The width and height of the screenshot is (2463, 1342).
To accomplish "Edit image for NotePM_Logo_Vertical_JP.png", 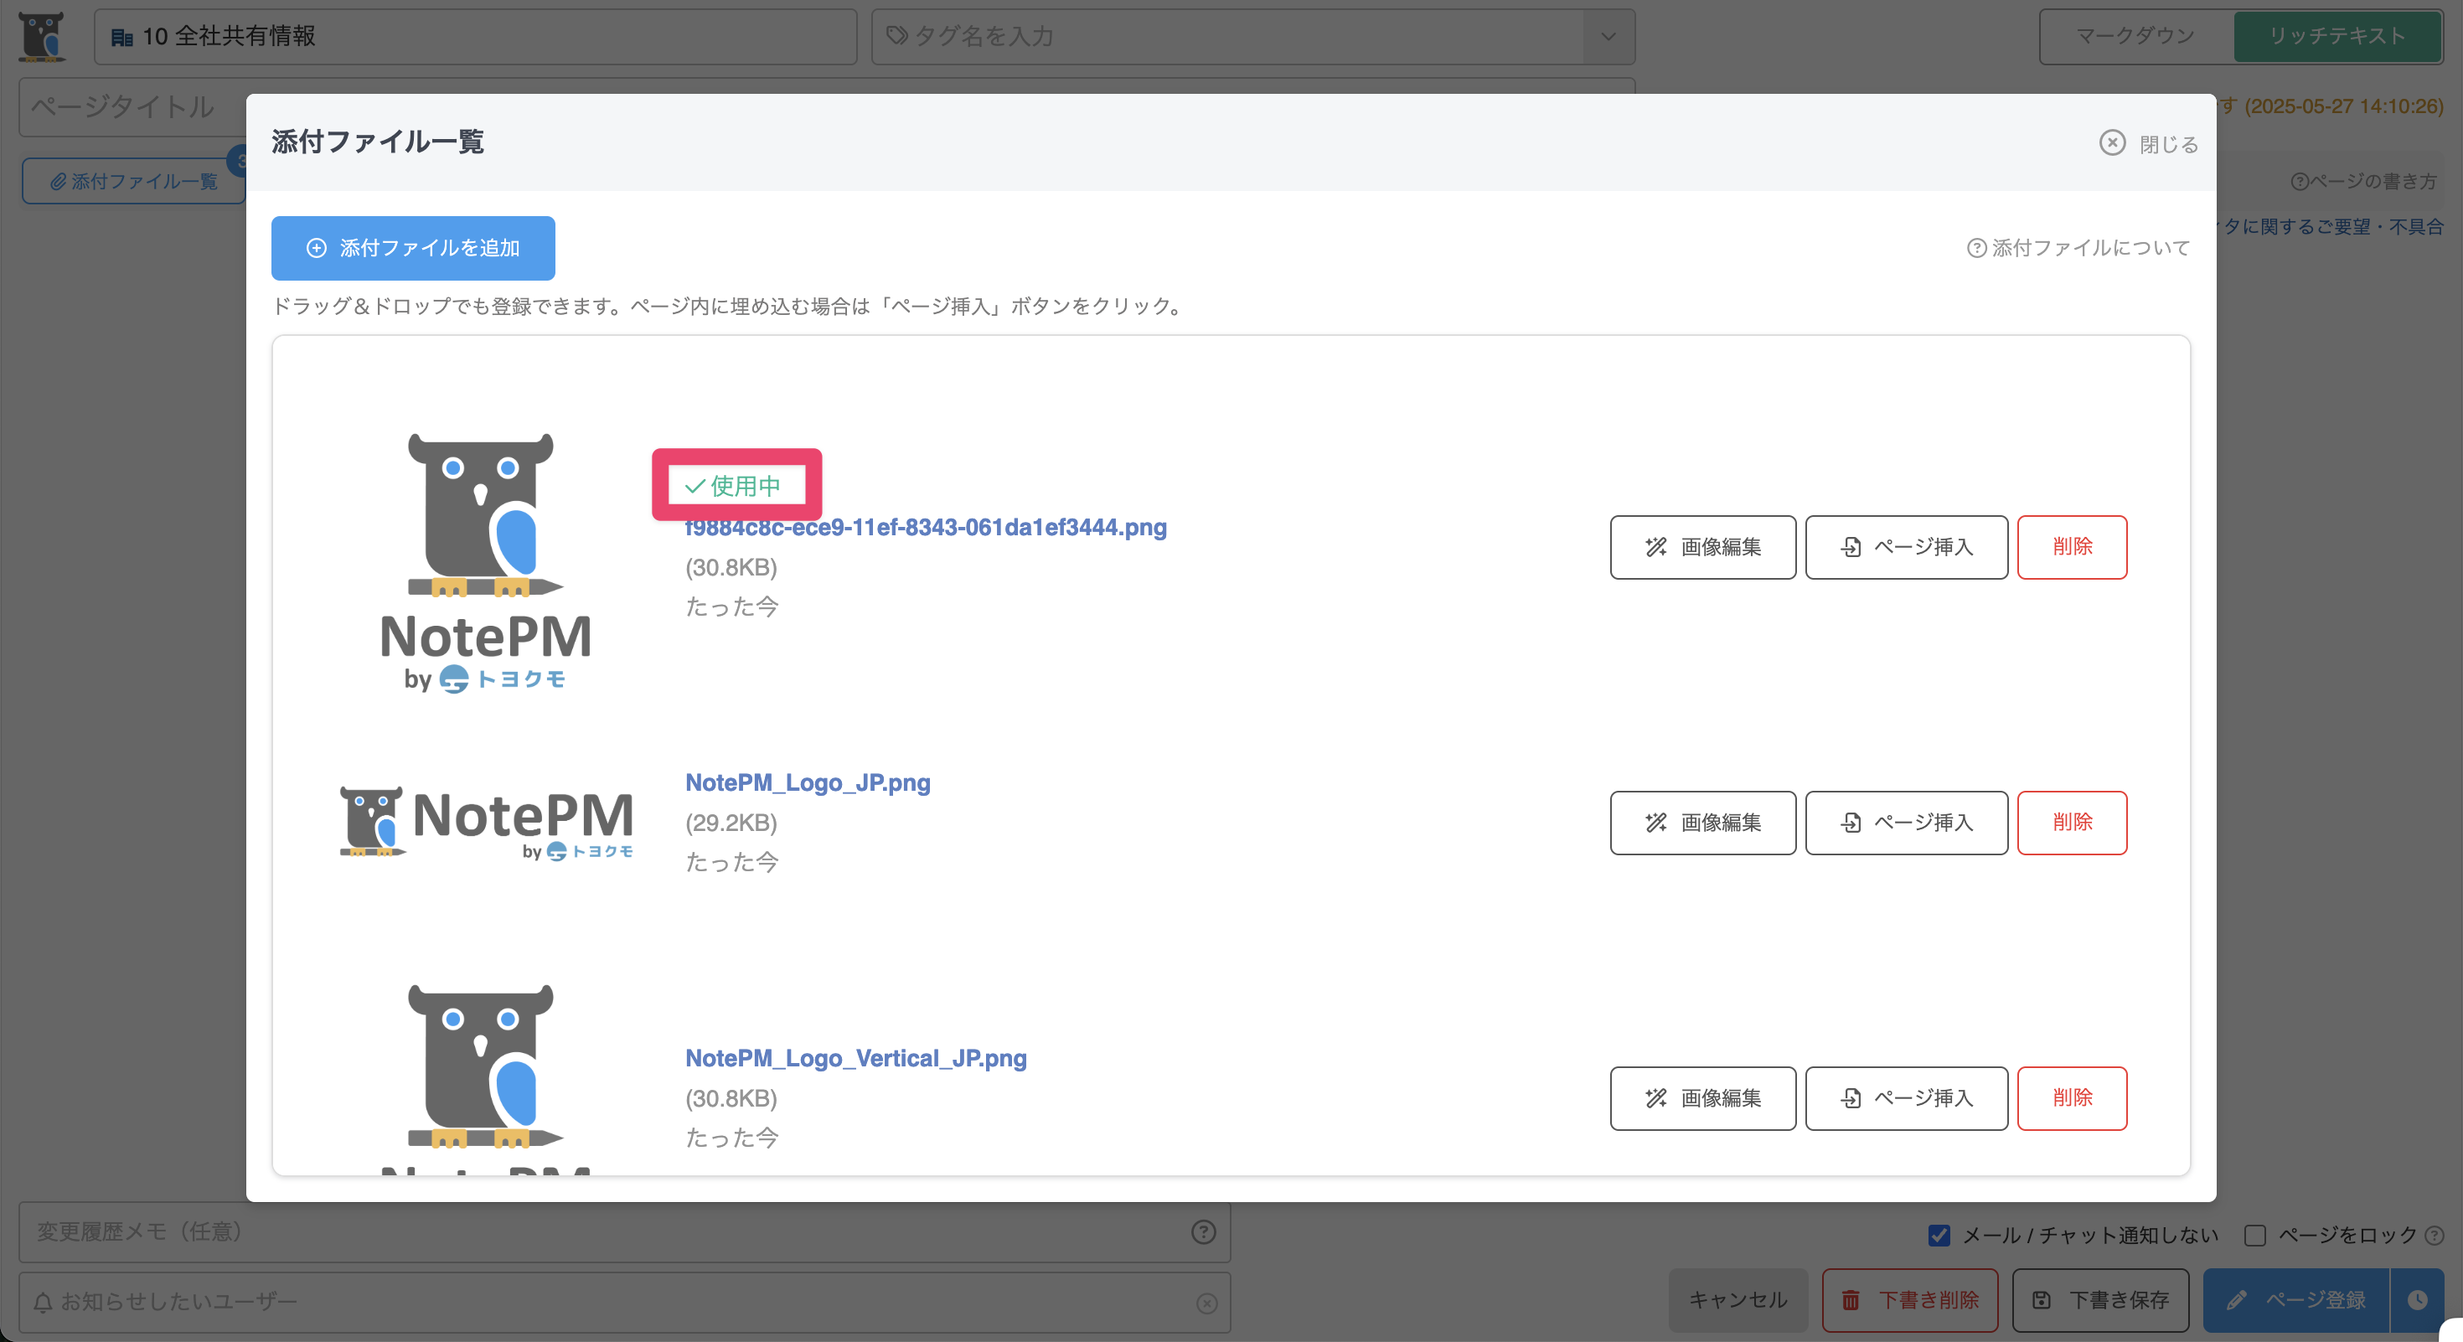I will tap(1703, 1098).
